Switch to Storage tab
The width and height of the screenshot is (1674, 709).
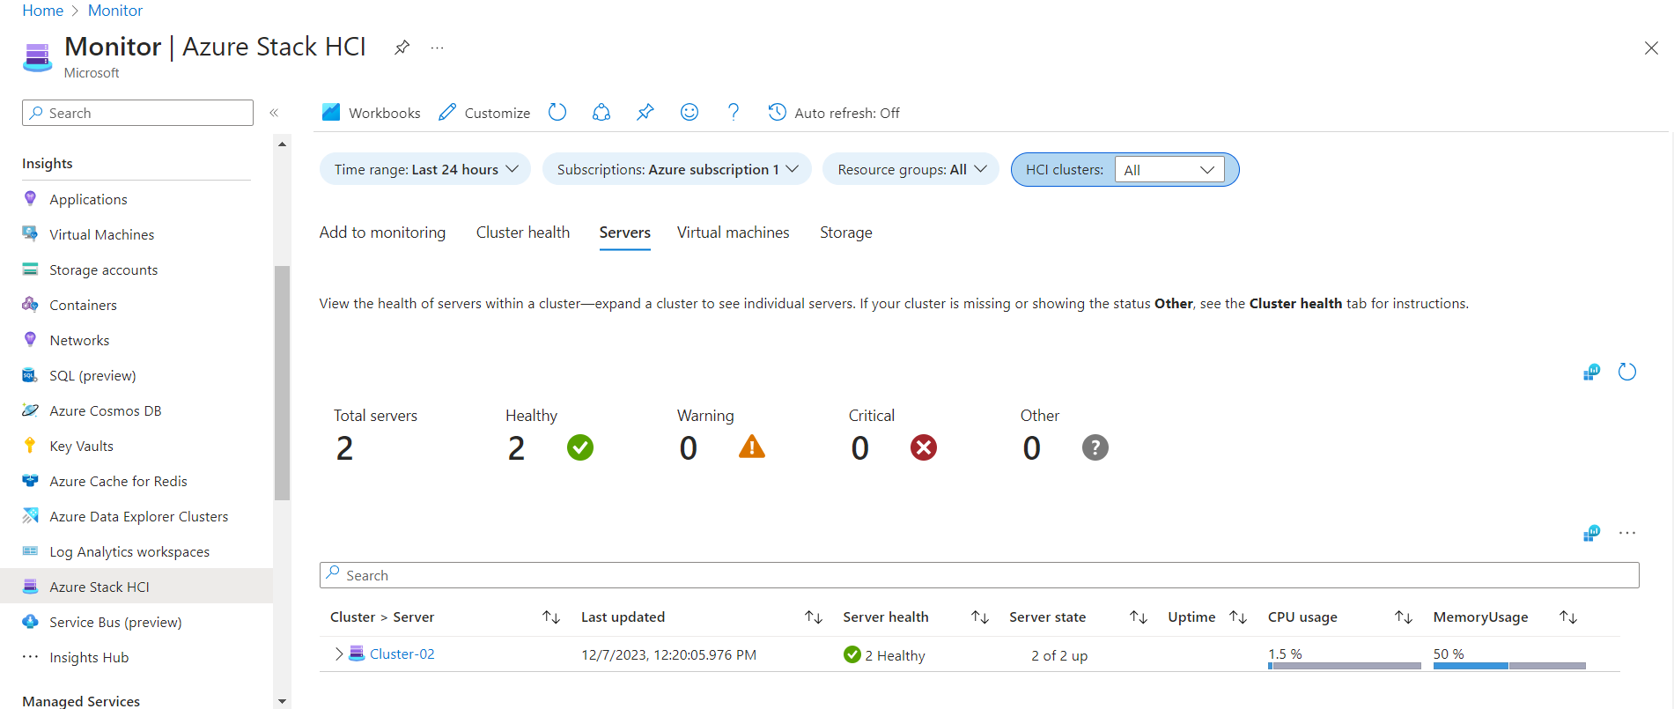pos(846,233)
